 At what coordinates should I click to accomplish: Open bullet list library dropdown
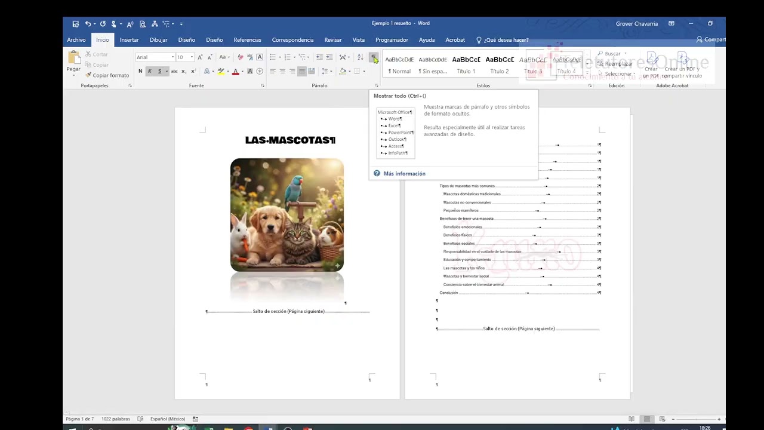point(281,57)
